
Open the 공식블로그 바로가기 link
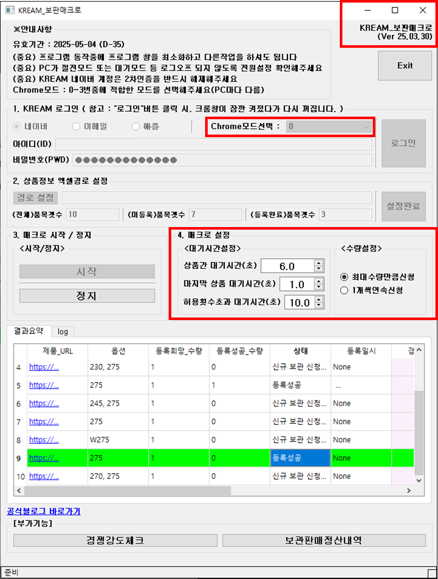pos(44,511)
